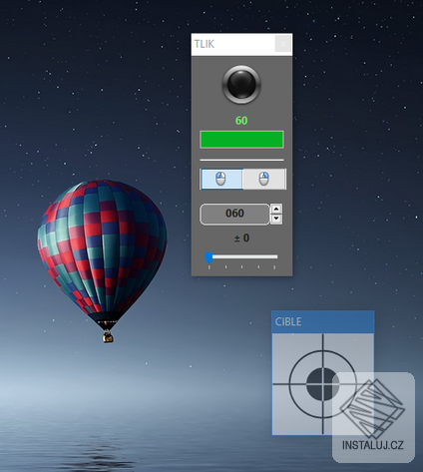Click the ± 0 variation label

click(x=241, y=238)
